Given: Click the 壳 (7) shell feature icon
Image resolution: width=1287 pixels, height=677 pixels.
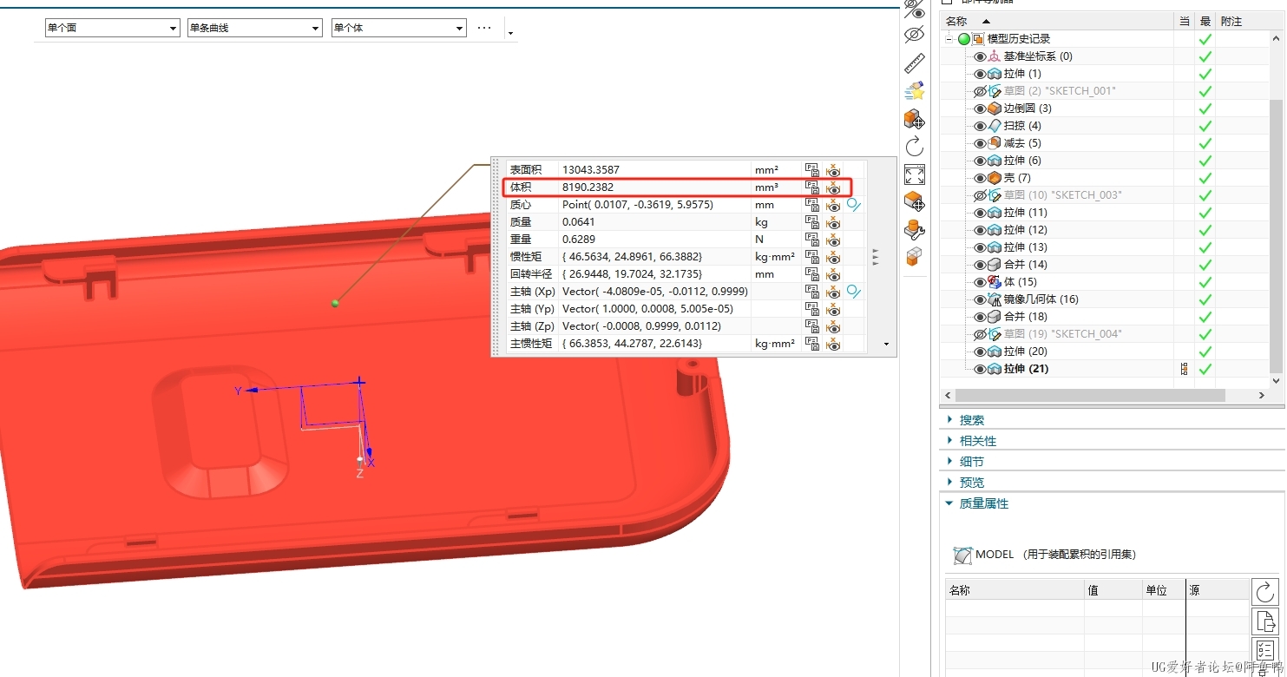Looking at the screenshot, I should pos(995,178).
